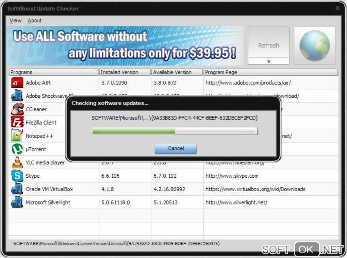Viewport: 347px width, 258px height.
Task: Select the 'Microsoft Silverlight' row text
Action: point(48,203)
